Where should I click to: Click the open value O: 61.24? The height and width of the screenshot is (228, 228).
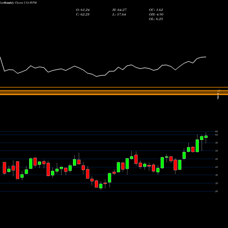[x=83, y=10]
